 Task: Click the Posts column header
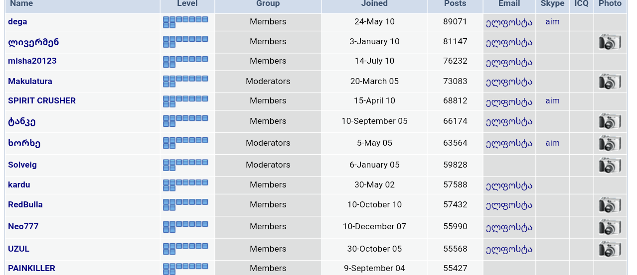point(455,4)
